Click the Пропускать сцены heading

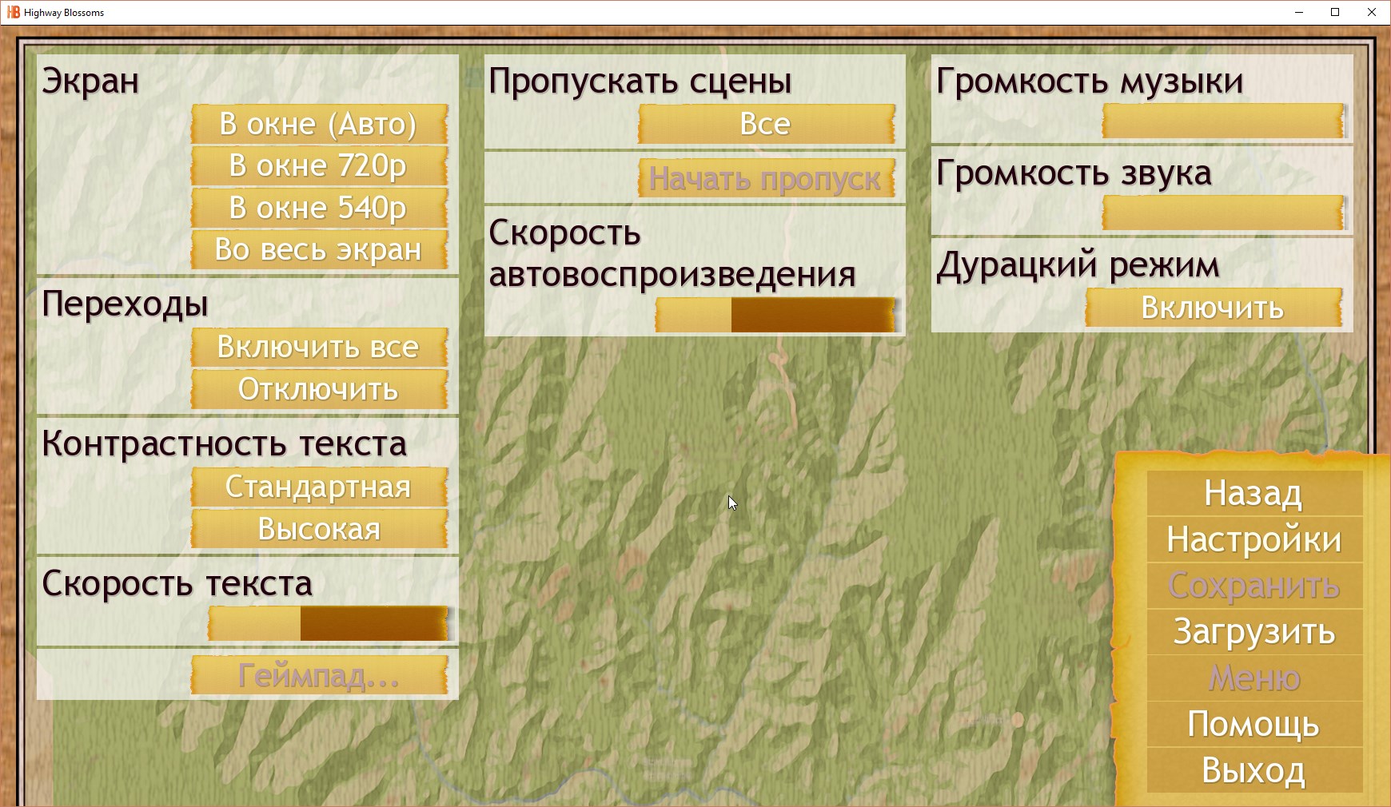(x=640, y=81)
